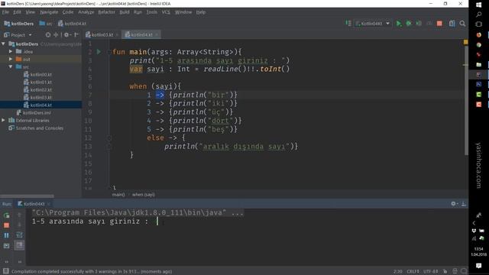Image resolution: width=489 pixels, height=275 pixels.
Task: Pause output in the Run panel
Action: [7, 235]
